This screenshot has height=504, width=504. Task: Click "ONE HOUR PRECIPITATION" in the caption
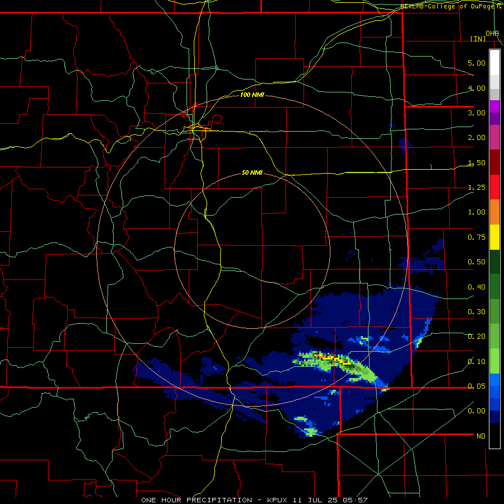tap(197, 500)
